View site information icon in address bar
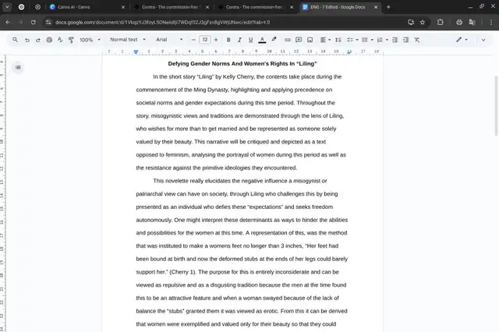 [48, 23]
